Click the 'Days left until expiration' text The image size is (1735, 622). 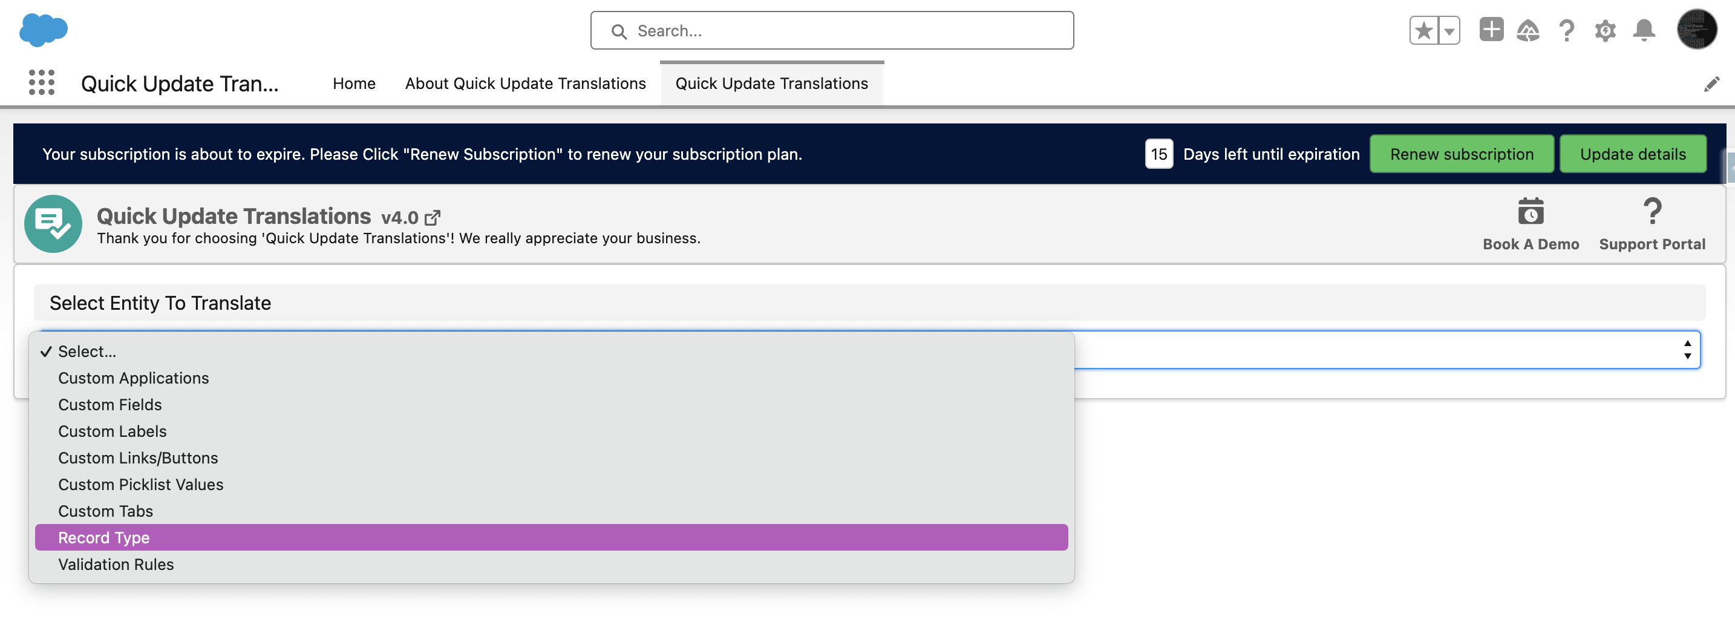[x=1271, y=154]
